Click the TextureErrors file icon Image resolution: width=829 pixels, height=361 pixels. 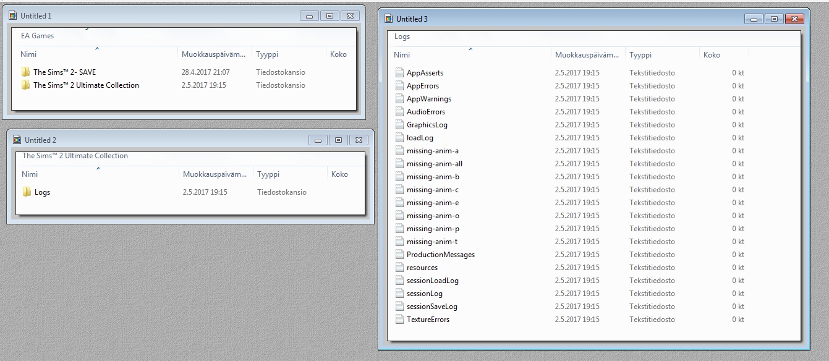(399, 320)
